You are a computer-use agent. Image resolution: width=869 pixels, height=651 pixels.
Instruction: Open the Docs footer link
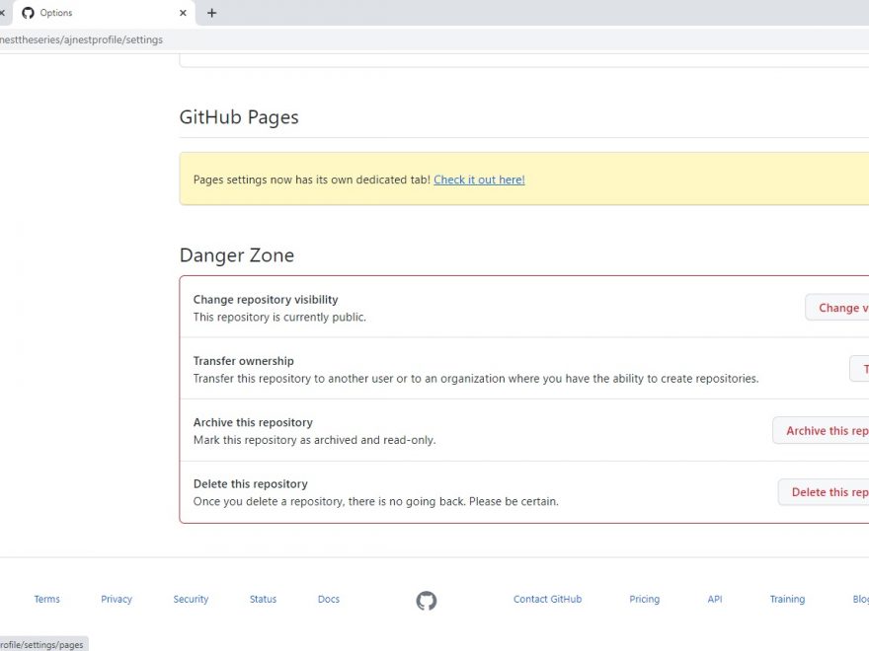(328, 599)
